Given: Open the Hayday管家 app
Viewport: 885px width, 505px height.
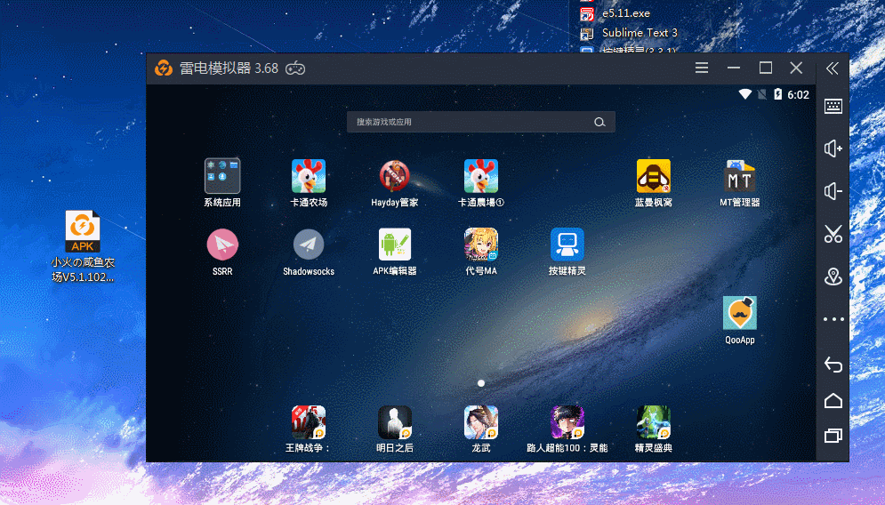Looking at the screenshot, I should pyautogui.click(x=395, y=176).
